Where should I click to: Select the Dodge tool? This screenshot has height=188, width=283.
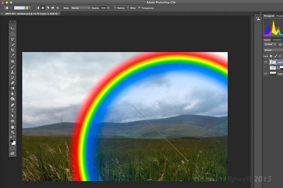pyautogui.click(x=12, y=99)
